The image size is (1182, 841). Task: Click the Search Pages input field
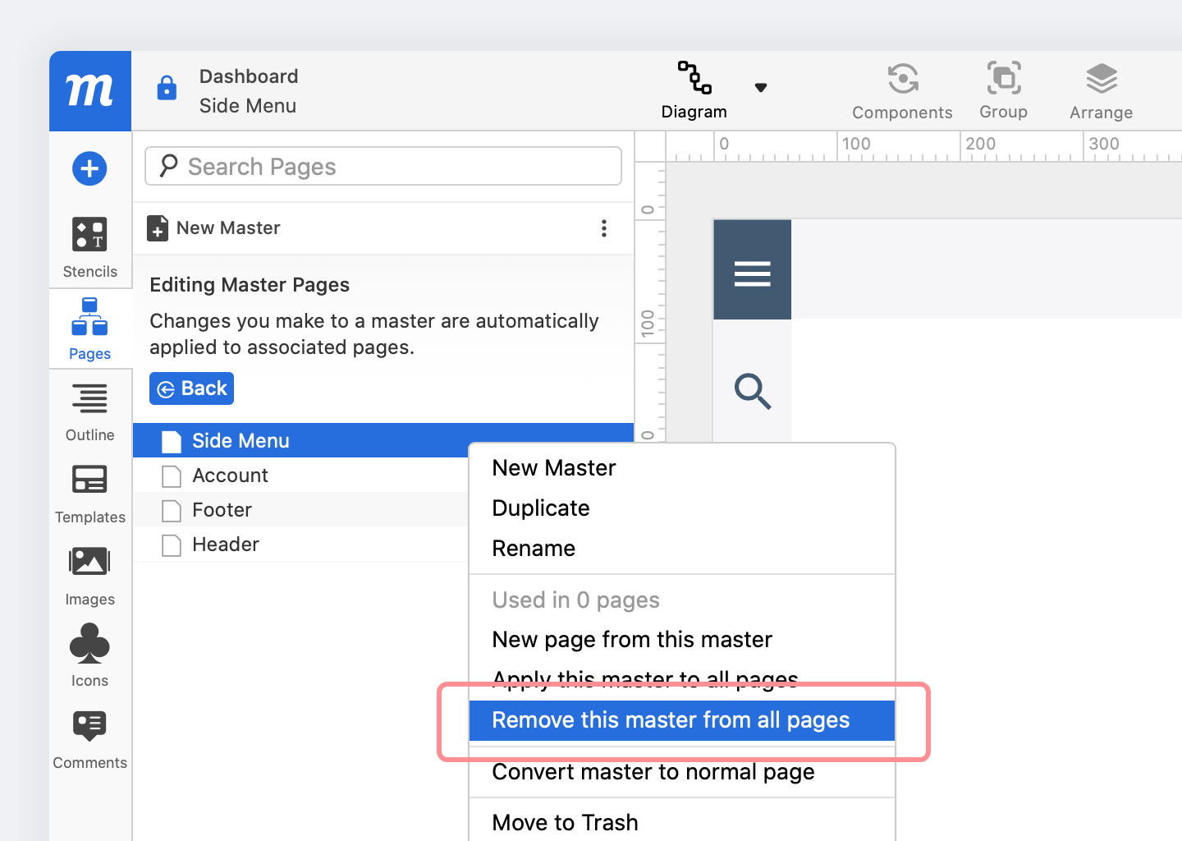[x=383, y=167]
